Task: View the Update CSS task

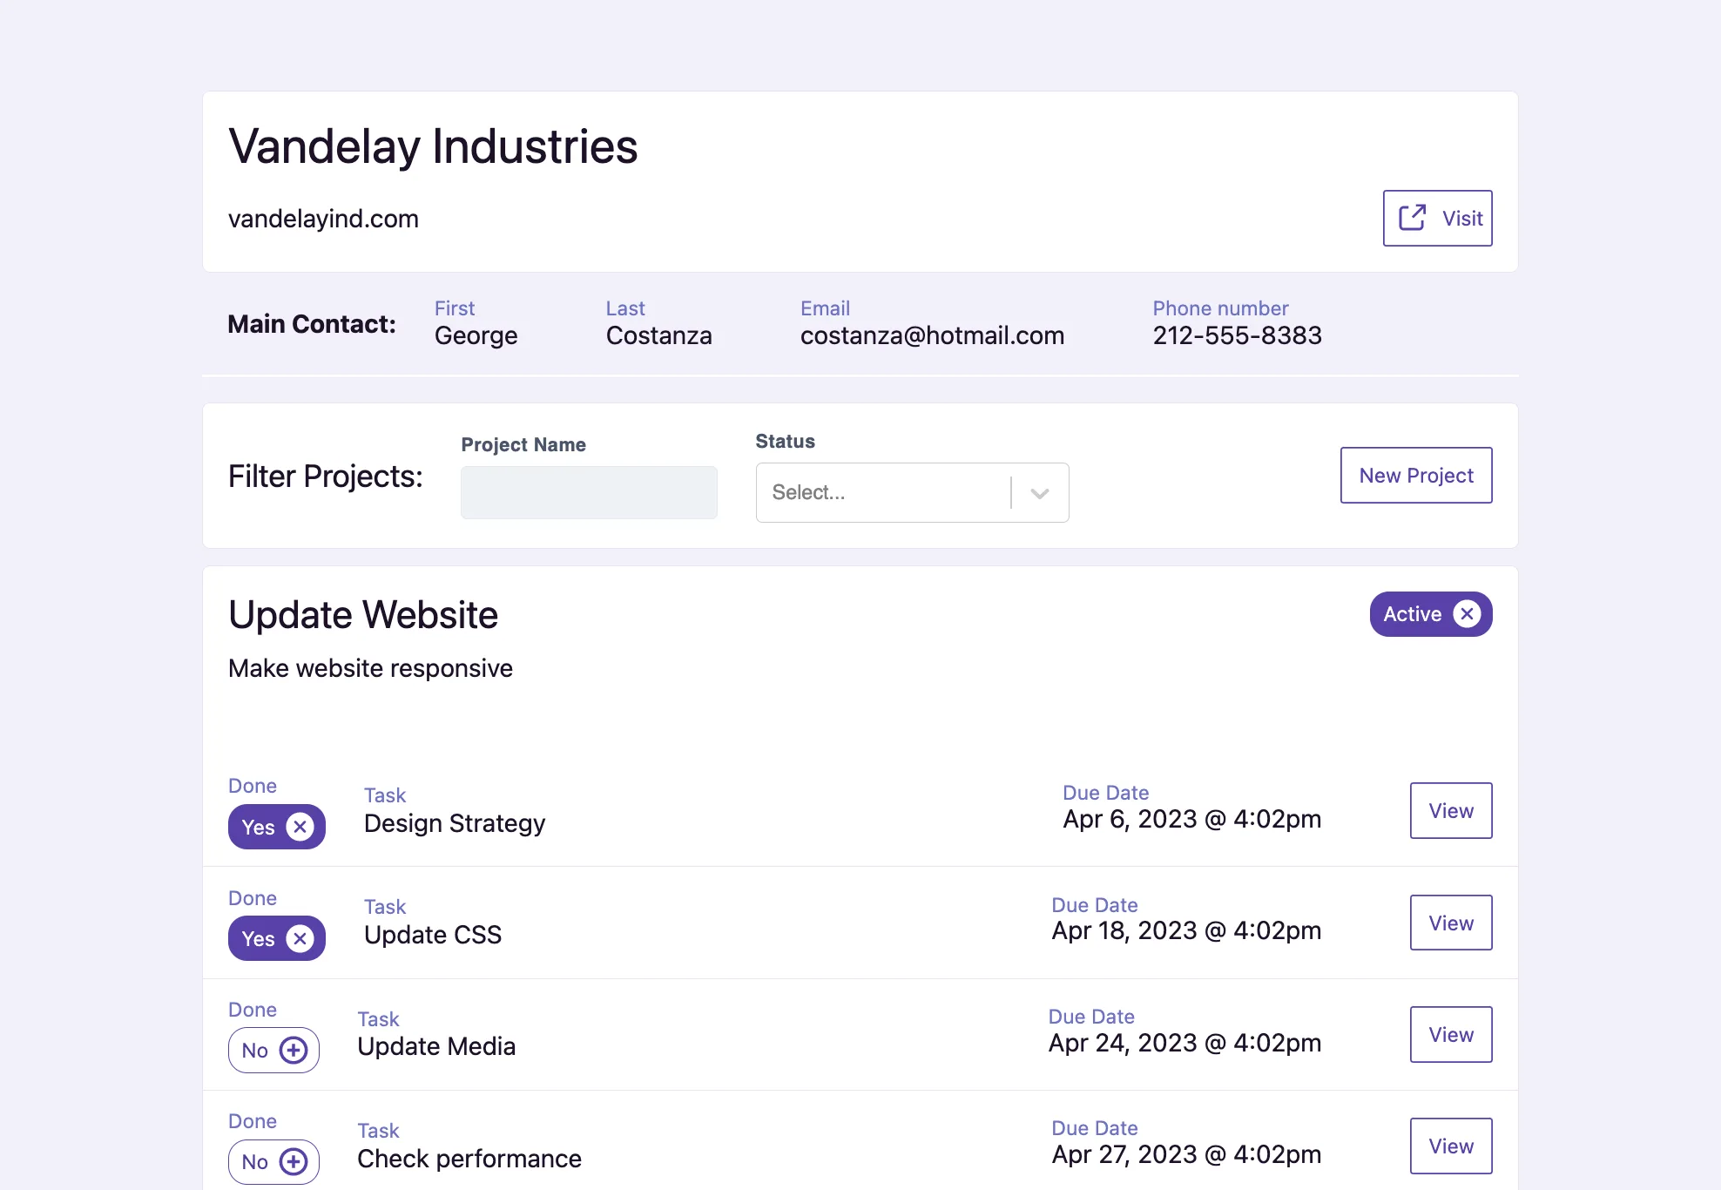Action: pyautogui.click(x=1451, y=923)
